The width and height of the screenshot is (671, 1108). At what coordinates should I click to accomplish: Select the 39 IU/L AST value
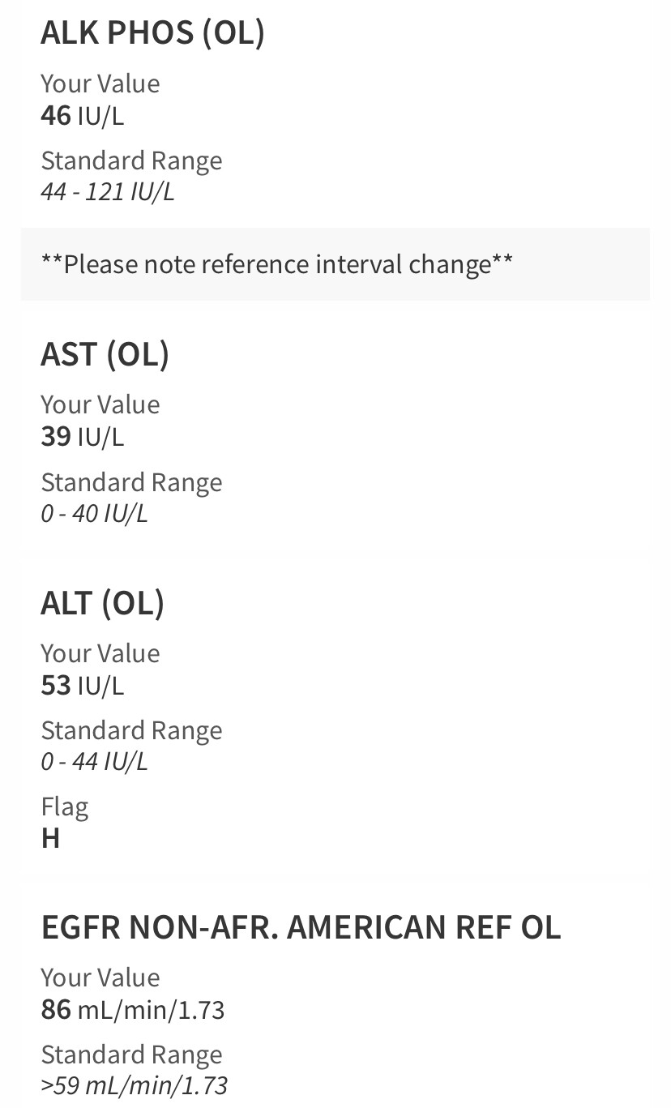point(83,437)
